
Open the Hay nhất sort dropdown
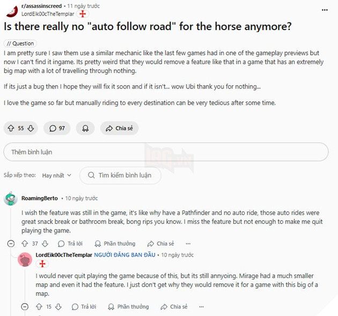pyautogui.click(x=56, y=175)
